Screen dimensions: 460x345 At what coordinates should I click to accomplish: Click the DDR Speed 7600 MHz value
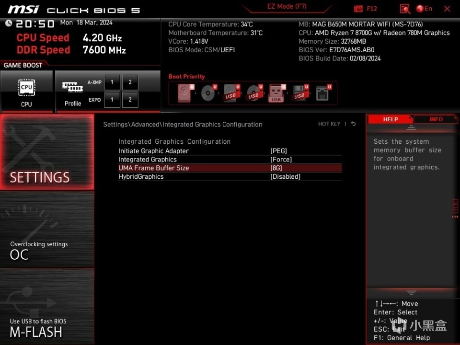104,49
